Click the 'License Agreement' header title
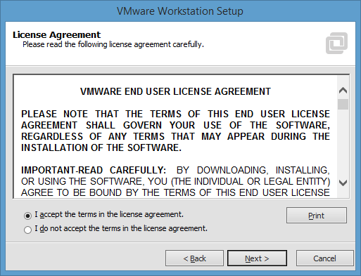Screen dimensions: 361x276 56,35
